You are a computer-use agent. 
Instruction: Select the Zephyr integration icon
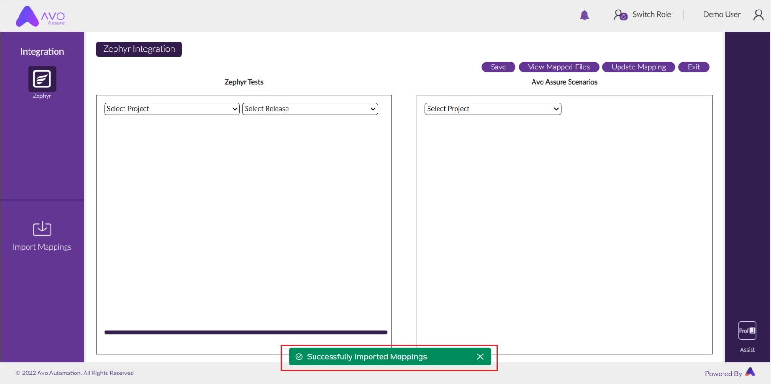click(42, 79)
